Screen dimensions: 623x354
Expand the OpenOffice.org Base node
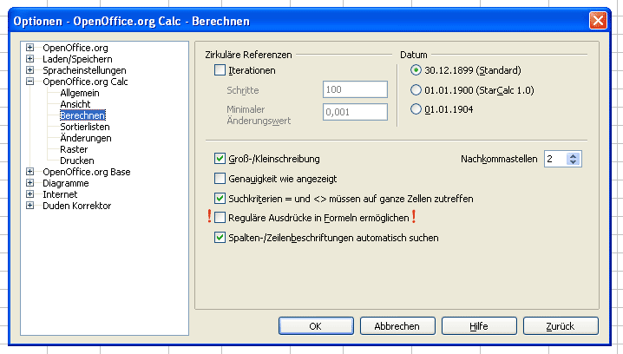[30, 172]
